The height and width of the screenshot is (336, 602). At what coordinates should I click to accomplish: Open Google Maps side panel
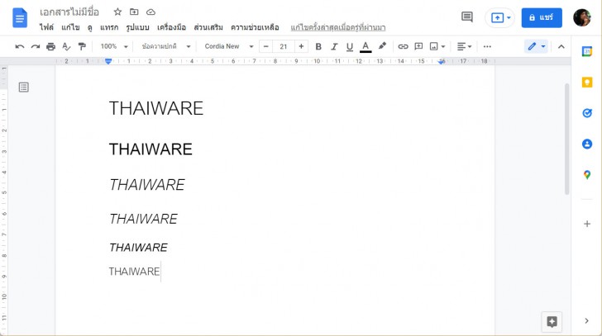pos(586,175)
